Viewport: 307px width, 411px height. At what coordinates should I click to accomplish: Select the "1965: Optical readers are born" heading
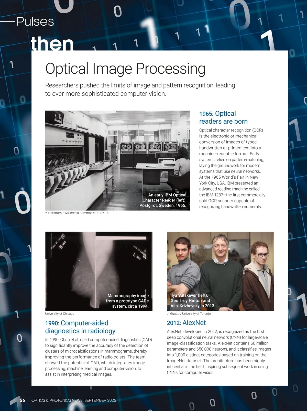coord(223,117)
